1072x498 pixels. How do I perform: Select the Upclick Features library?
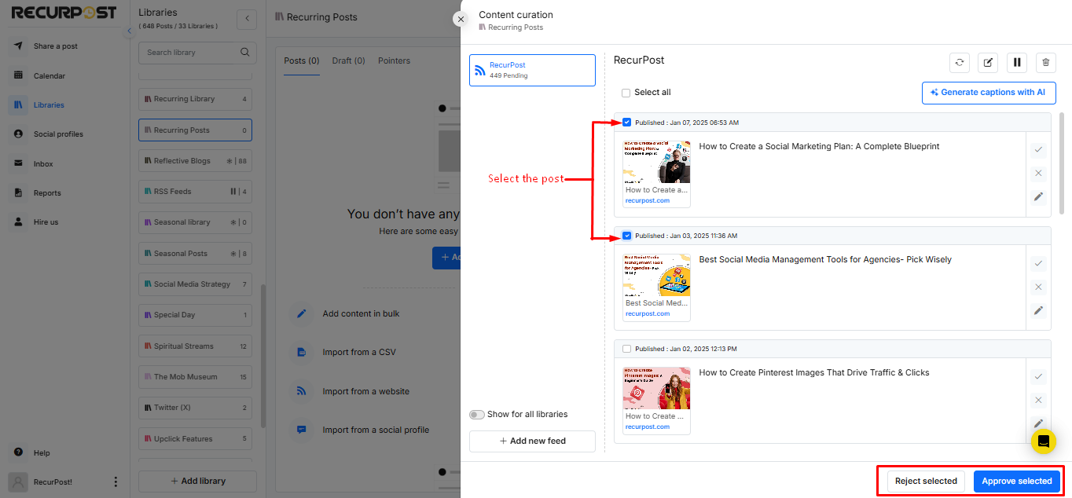pyautogui.click(x=195, y=438)
